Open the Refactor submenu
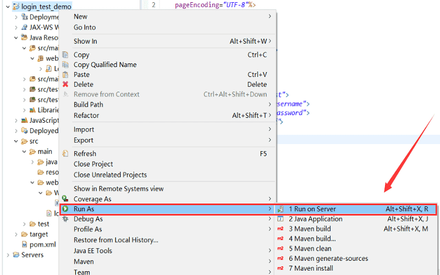The width and height of the screenshot is (440, 275). [x=168, y=116]
